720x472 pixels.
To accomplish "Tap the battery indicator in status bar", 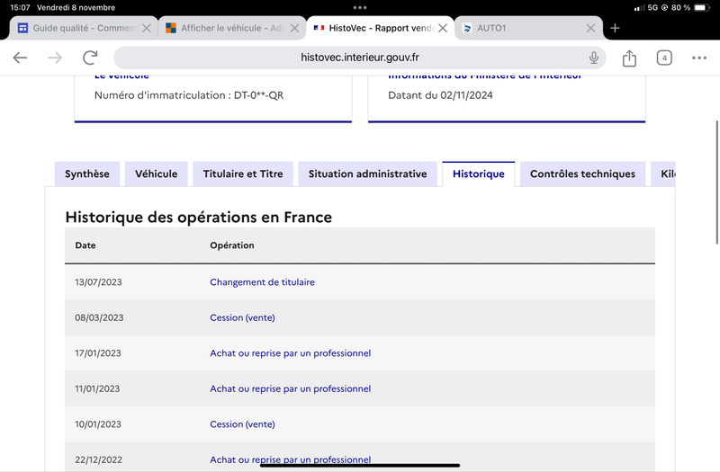I will coord(702,7).
